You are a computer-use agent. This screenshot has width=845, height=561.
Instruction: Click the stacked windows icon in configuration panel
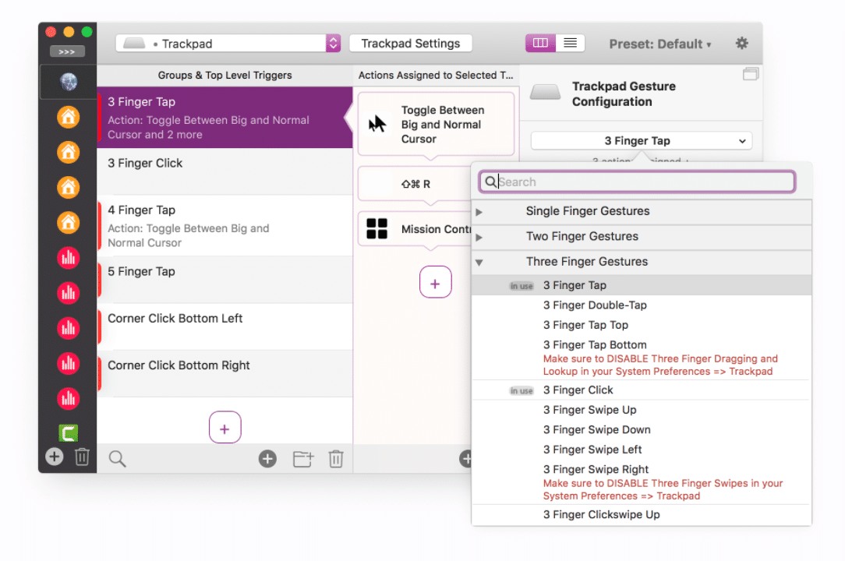click(x=751, y=74)
